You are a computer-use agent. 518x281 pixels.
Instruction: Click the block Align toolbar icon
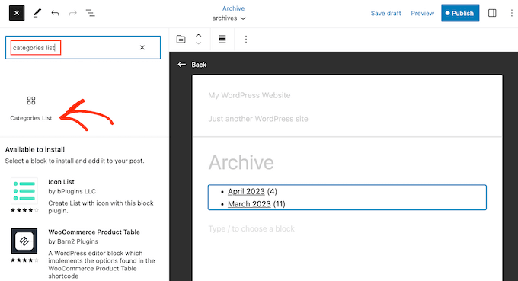tap(222, 40)
